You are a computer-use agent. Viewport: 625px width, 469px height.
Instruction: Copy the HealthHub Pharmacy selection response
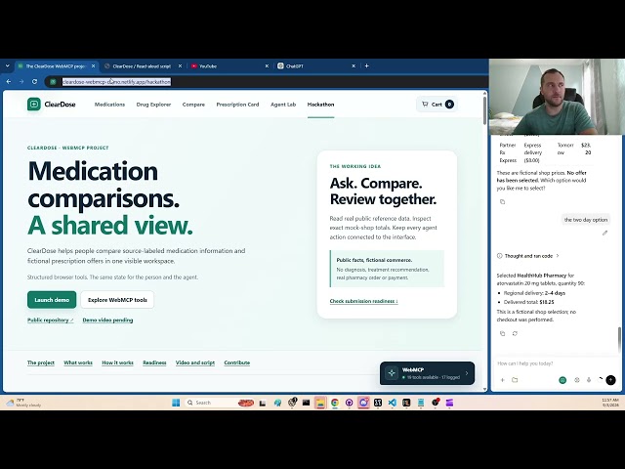502,333
